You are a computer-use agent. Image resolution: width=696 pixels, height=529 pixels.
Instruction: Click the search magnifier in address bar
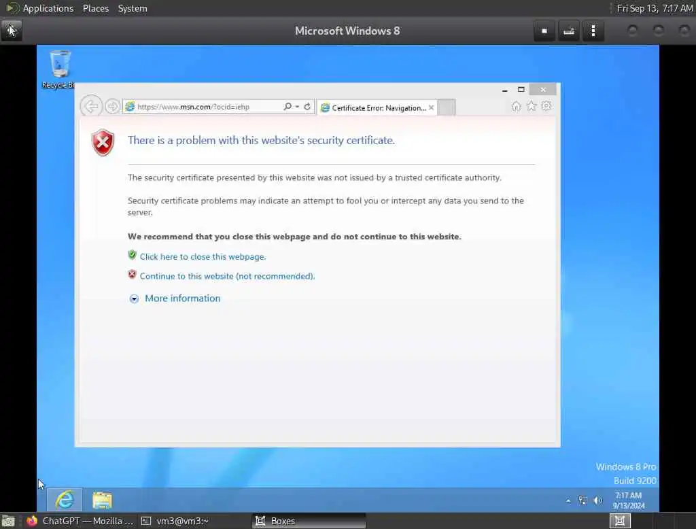[x=288, y=106]
